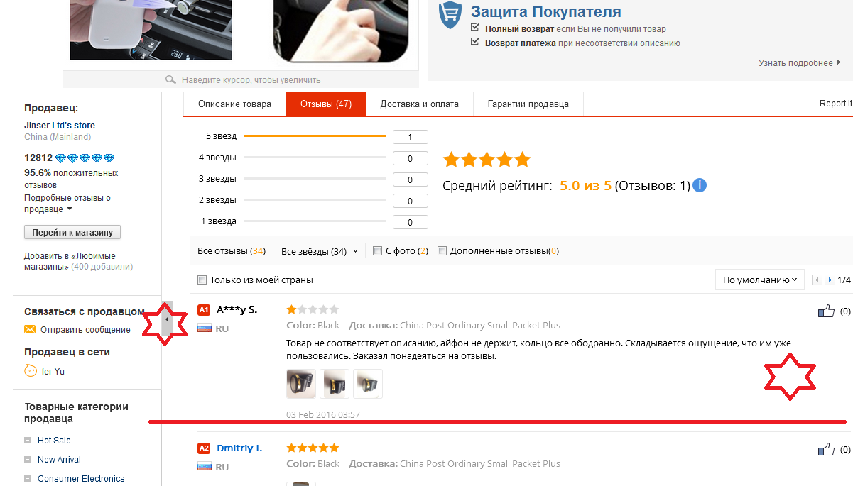853x486 pixels.
Task: Check 'Только из моей страны' filter
Action: click(x=202, y=280)
